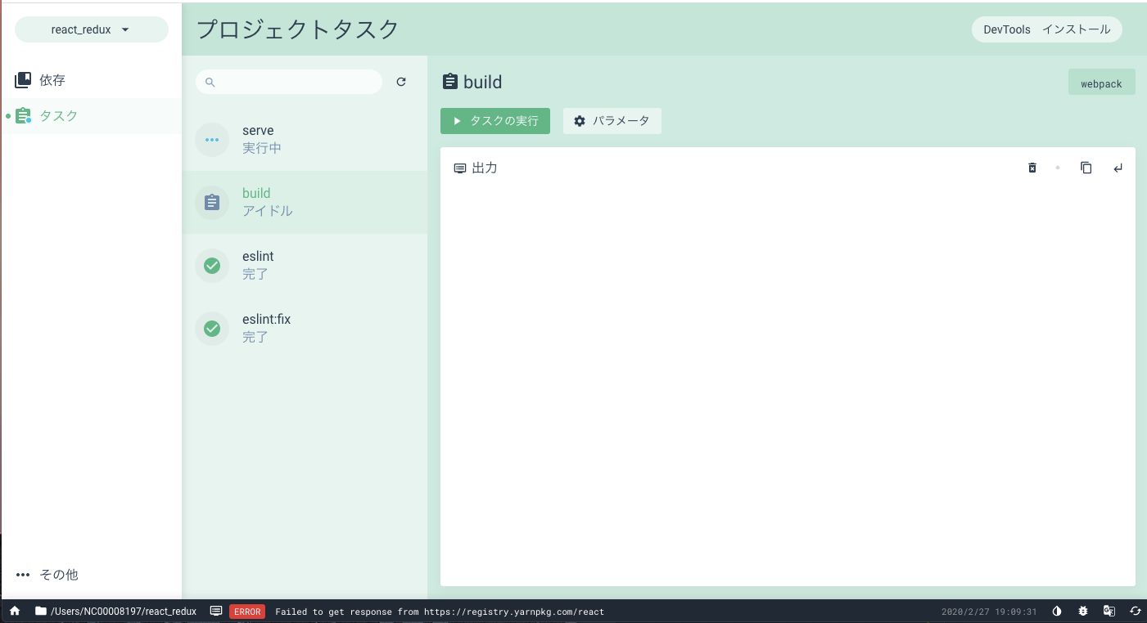The height and width of the screenshot is (623, 1147).
Task: Jump to bottom of output
Action: tap(1118, 168)
